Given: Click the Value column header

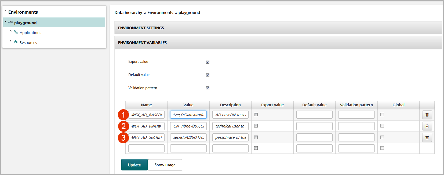Looking at the screenshot, I should click(x=188, y=105).
